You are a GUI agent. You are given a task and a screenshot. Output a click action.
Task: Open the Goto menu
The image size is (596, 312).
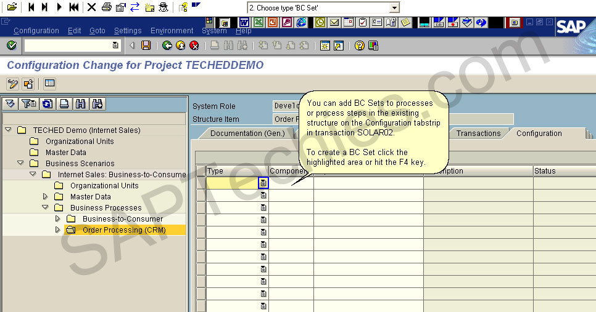tap(97, 31)
